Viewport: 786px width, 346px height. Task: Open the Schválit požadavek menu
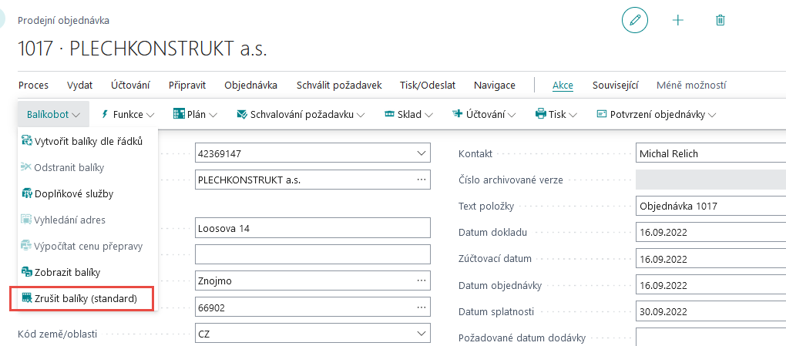[339, 86]
